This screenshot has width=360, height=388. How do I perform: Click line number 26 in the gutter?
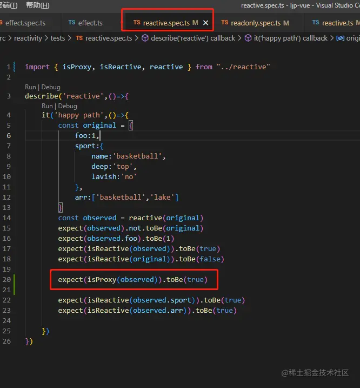pyautogui.click(x=6, y=341)
